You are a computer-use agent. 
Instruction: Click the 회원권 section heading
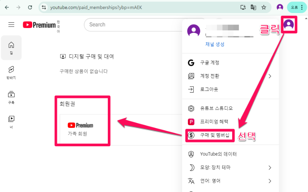[x=67, y=104]
